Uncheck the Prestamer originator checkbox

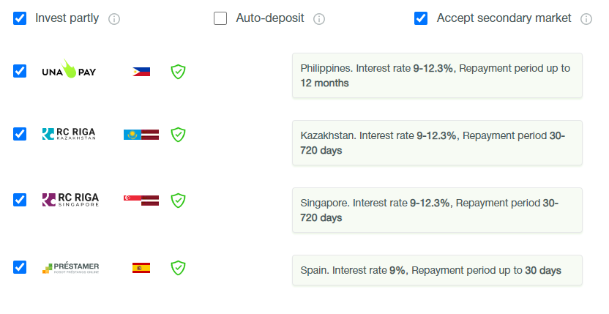(x=20, y=267)
